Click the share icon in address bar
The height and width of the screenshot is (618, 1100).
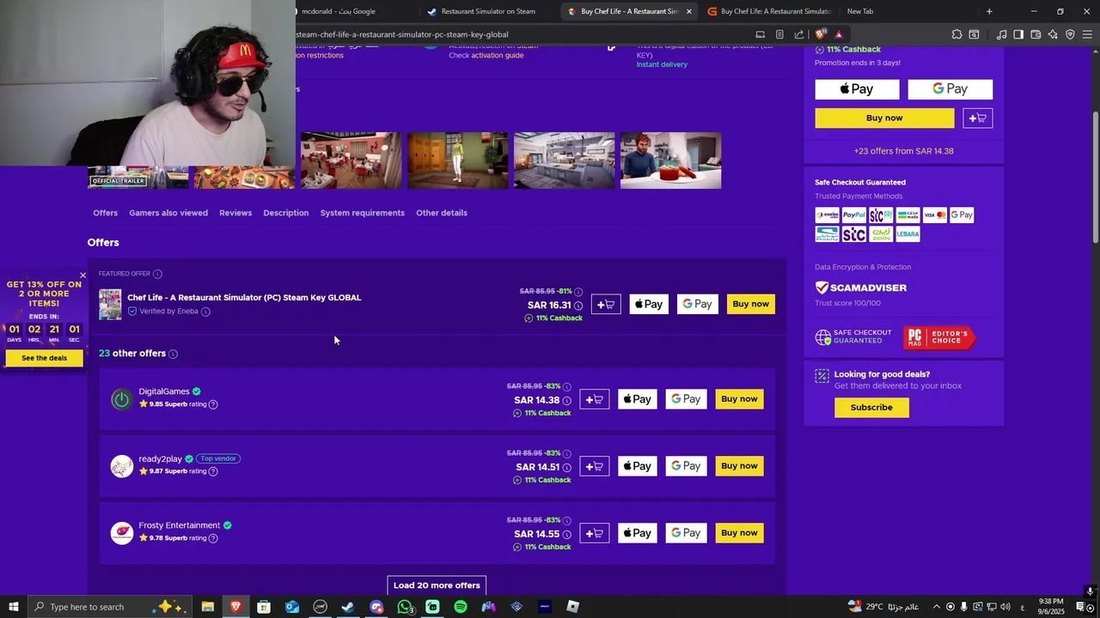[x=799, y=34]
